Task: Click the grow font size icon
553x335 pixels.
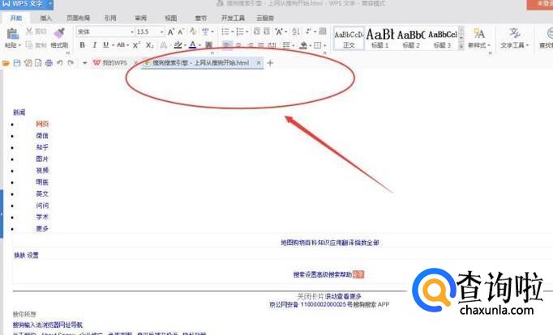Action: click(x=171, y=32)
